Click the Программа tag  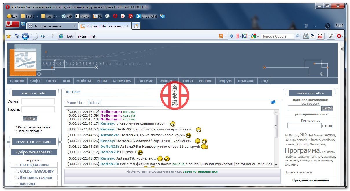tap(302, 151)
